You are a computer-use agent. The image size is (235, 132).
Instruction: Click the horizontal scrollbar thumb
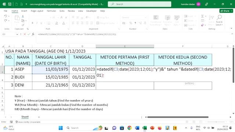click(178, 117)
